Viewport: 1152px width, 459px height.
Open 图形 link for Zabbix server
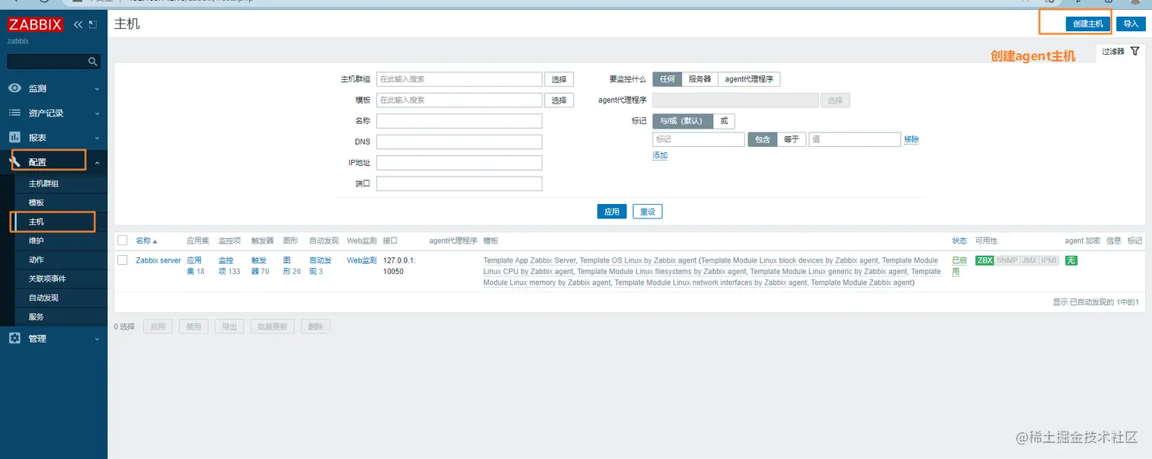click(x=288, y=266)
